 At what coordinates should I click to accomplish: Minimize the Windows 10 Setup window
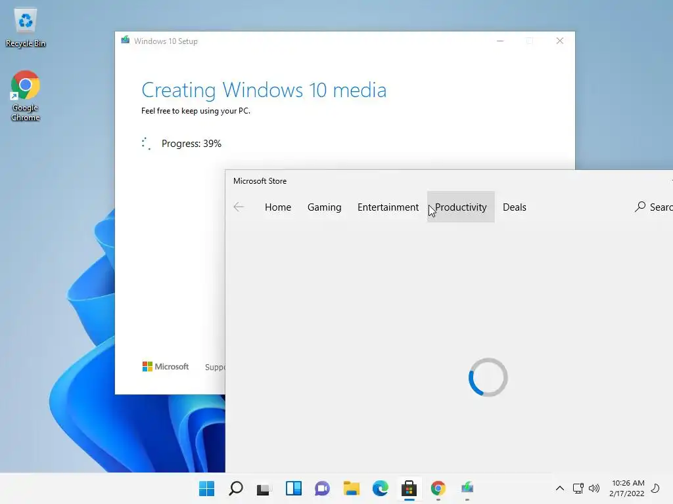click(500, 41)
